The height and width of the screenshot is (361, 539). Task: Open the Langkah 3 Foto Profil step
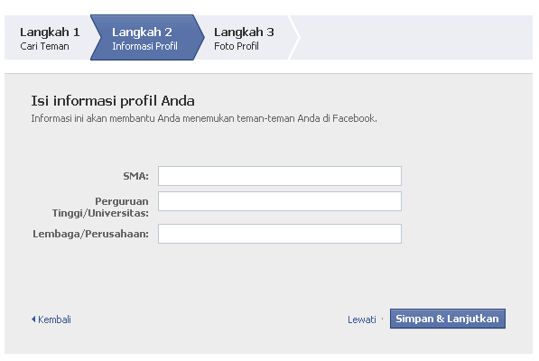click(x=246, y=37)
